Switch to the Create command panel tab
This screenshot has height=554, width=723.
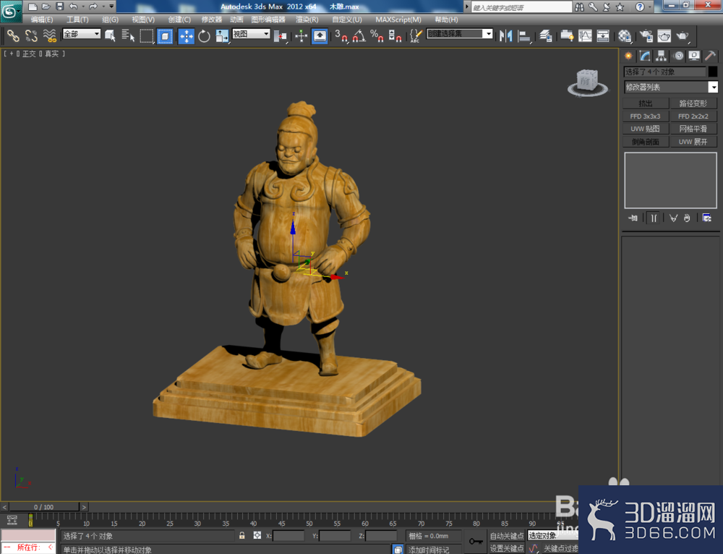628,56
